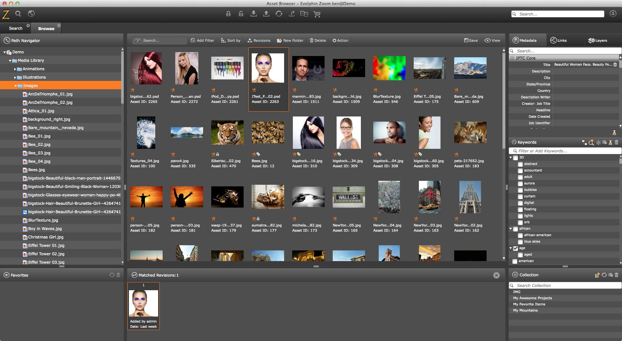The height and width of the screenshot is (341, 622).
Task: Switch to the Search tab
Action: pos(16,28)
